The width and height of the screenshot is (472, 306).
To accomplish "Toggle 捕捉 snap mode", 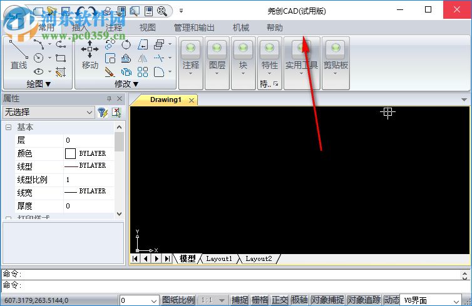I will (x=240, y=300).
